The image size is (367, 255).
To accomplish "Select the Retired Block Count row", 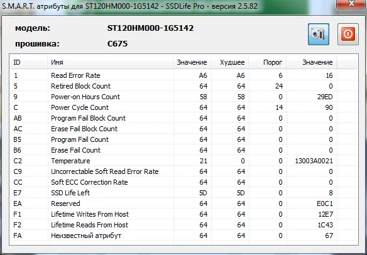I will point(183,86).
